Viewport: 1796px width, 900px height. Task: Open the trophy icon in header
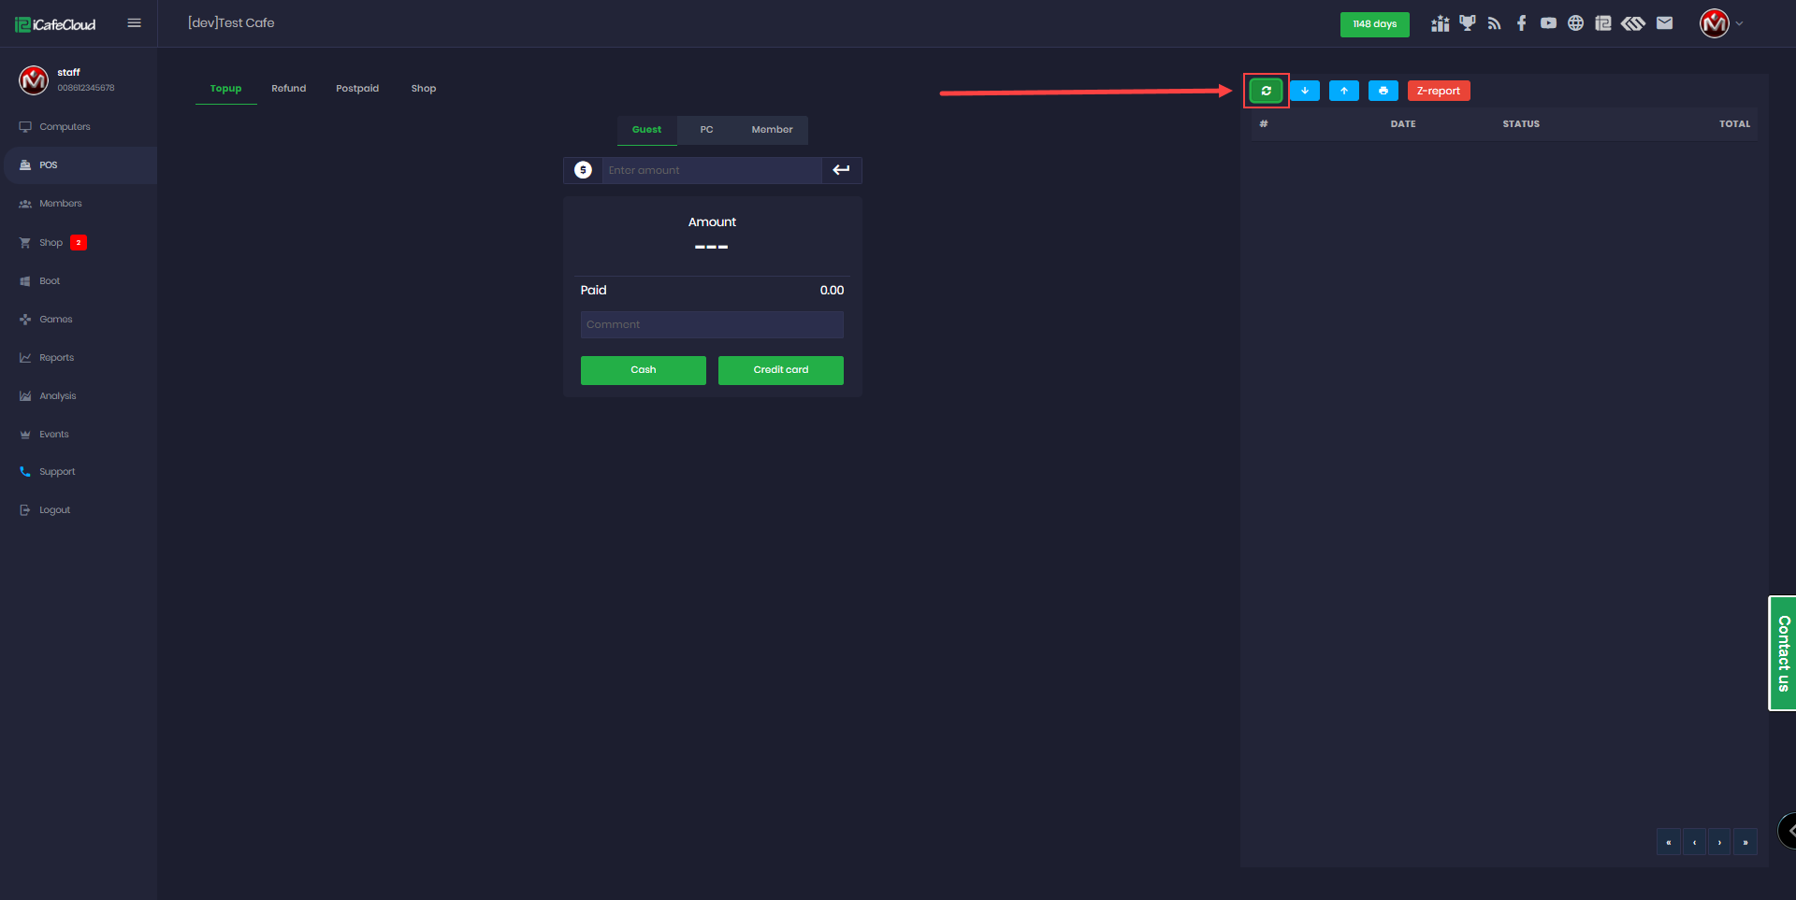click(x=1468, y=23)
